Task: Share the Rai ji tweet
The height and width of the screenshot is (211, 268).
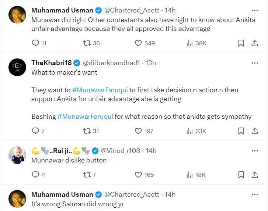Action: click(x=254, y=175)
